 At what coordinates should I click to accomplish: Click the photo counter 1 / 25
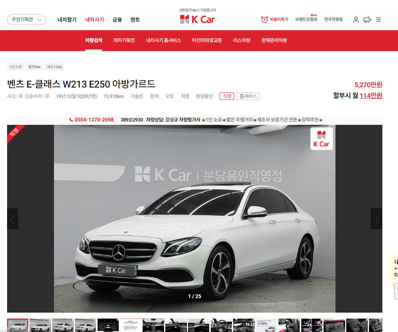click(194, 296)
